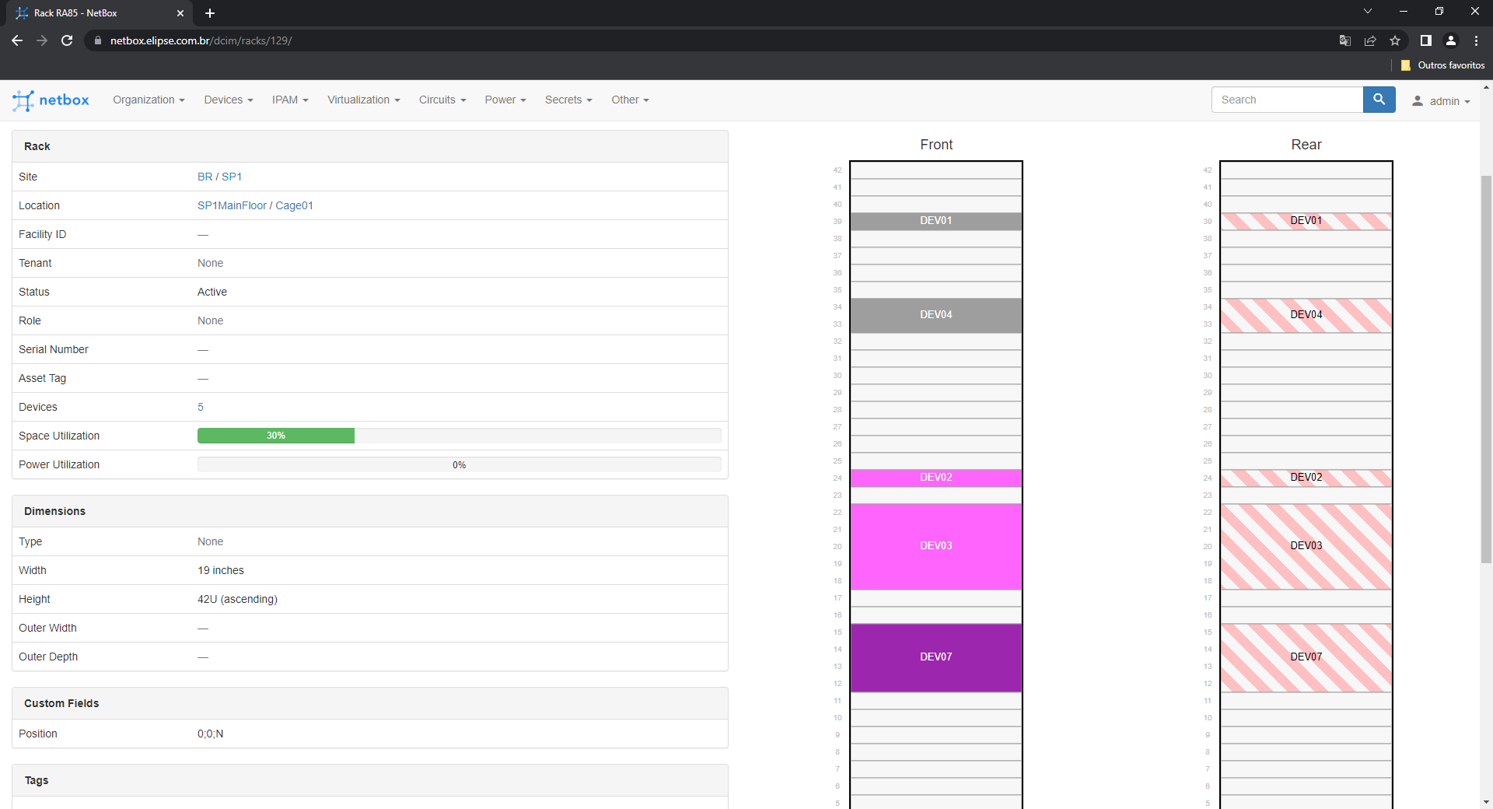The height and width of the screenshot is (809, 1493).
Task: Click the Height value 42U (ascending)
Action: click(x=237, y=599)
